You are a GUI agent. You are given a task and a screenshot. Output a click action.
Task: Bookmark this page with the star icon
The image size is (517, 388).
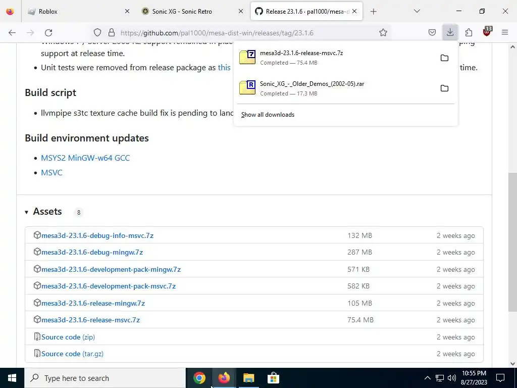point(383,32)
